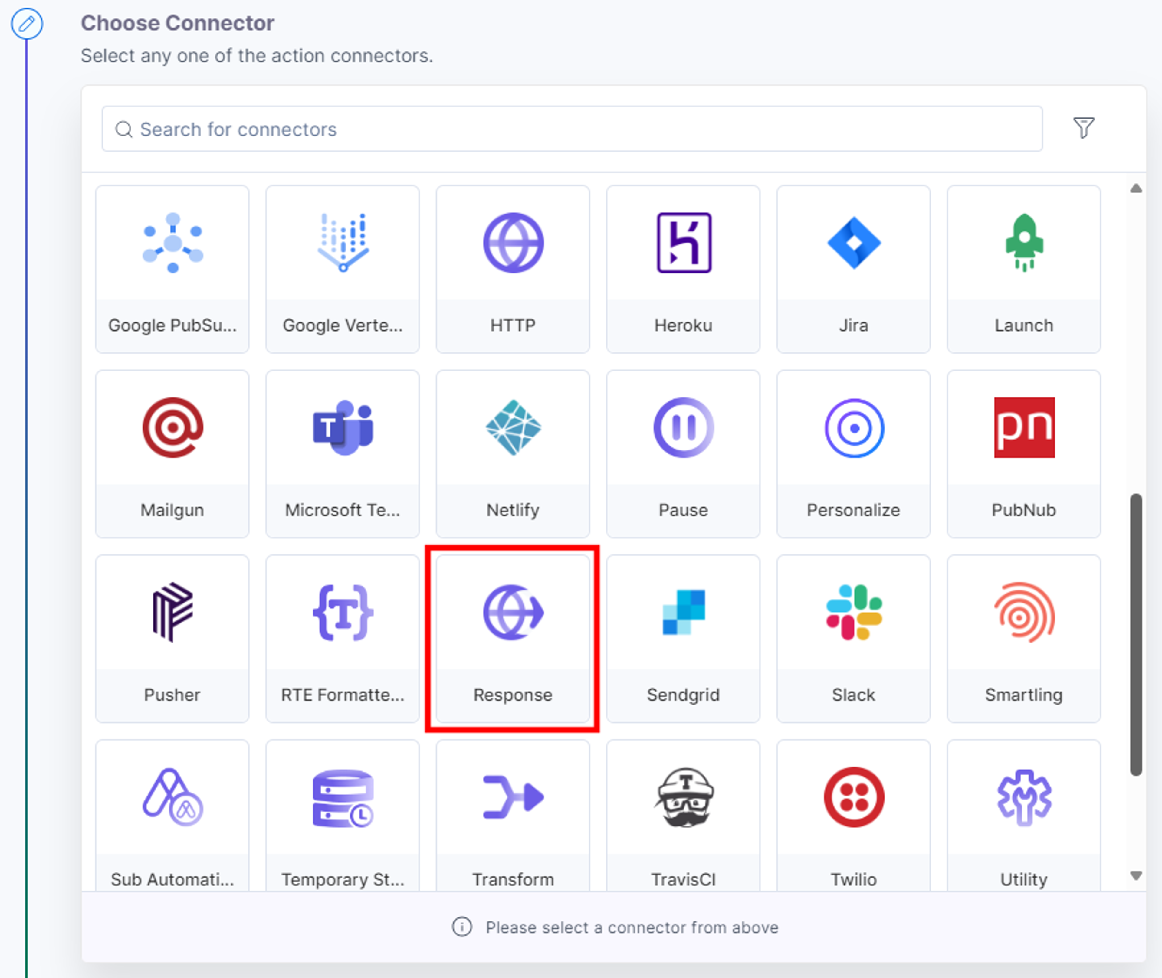Choose the Twilio connector
This screenshot has height=978, width=1162.
[853, 815]
